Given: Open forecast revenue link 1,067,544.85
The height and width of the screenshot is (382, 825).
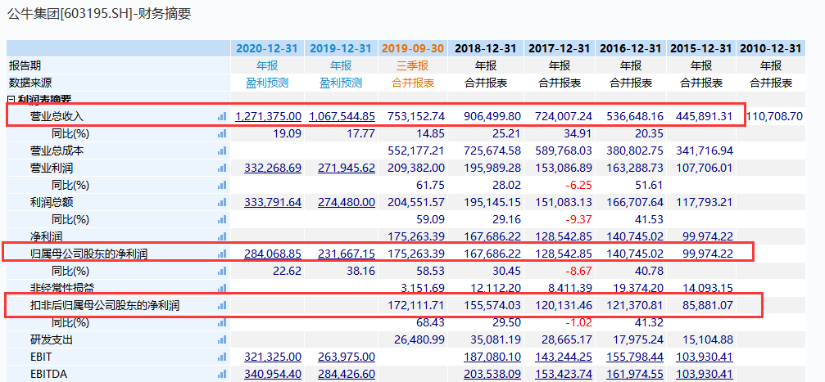Looking at the screenshot, I should click(x=342, y=117).
